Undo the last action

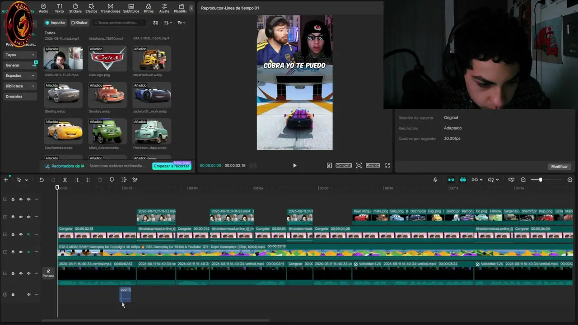pos(42,180)
